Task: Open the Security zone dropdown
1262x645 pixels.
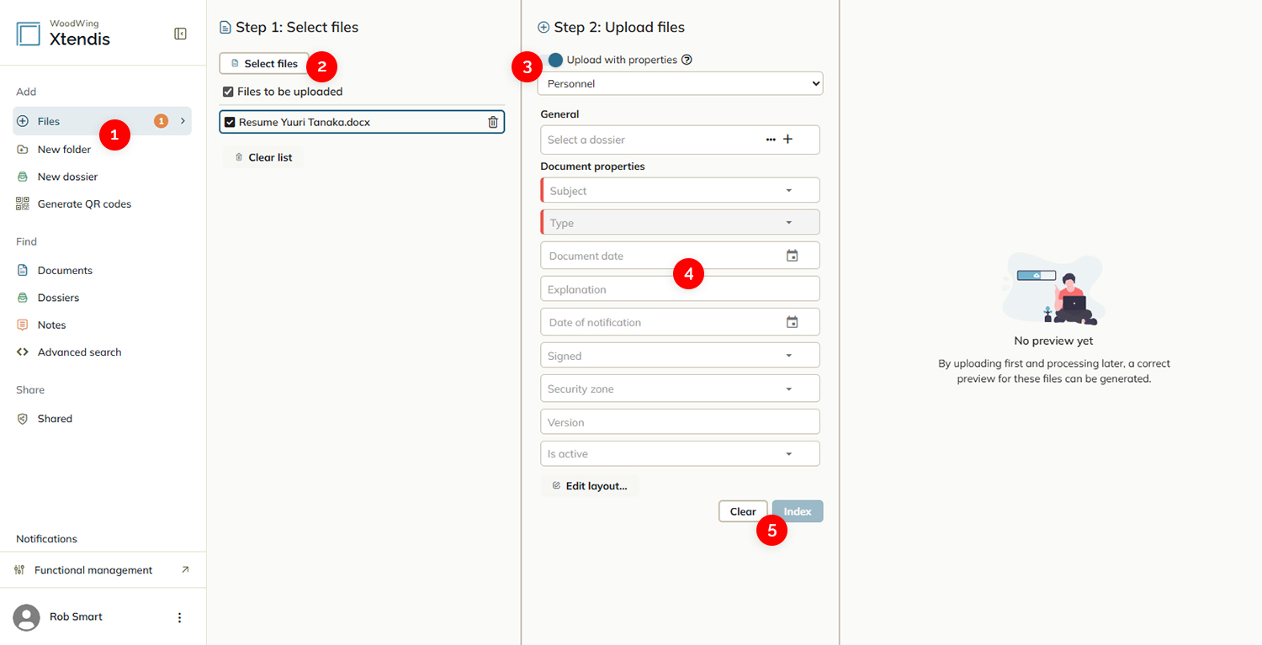Action: tap(681, 389)
